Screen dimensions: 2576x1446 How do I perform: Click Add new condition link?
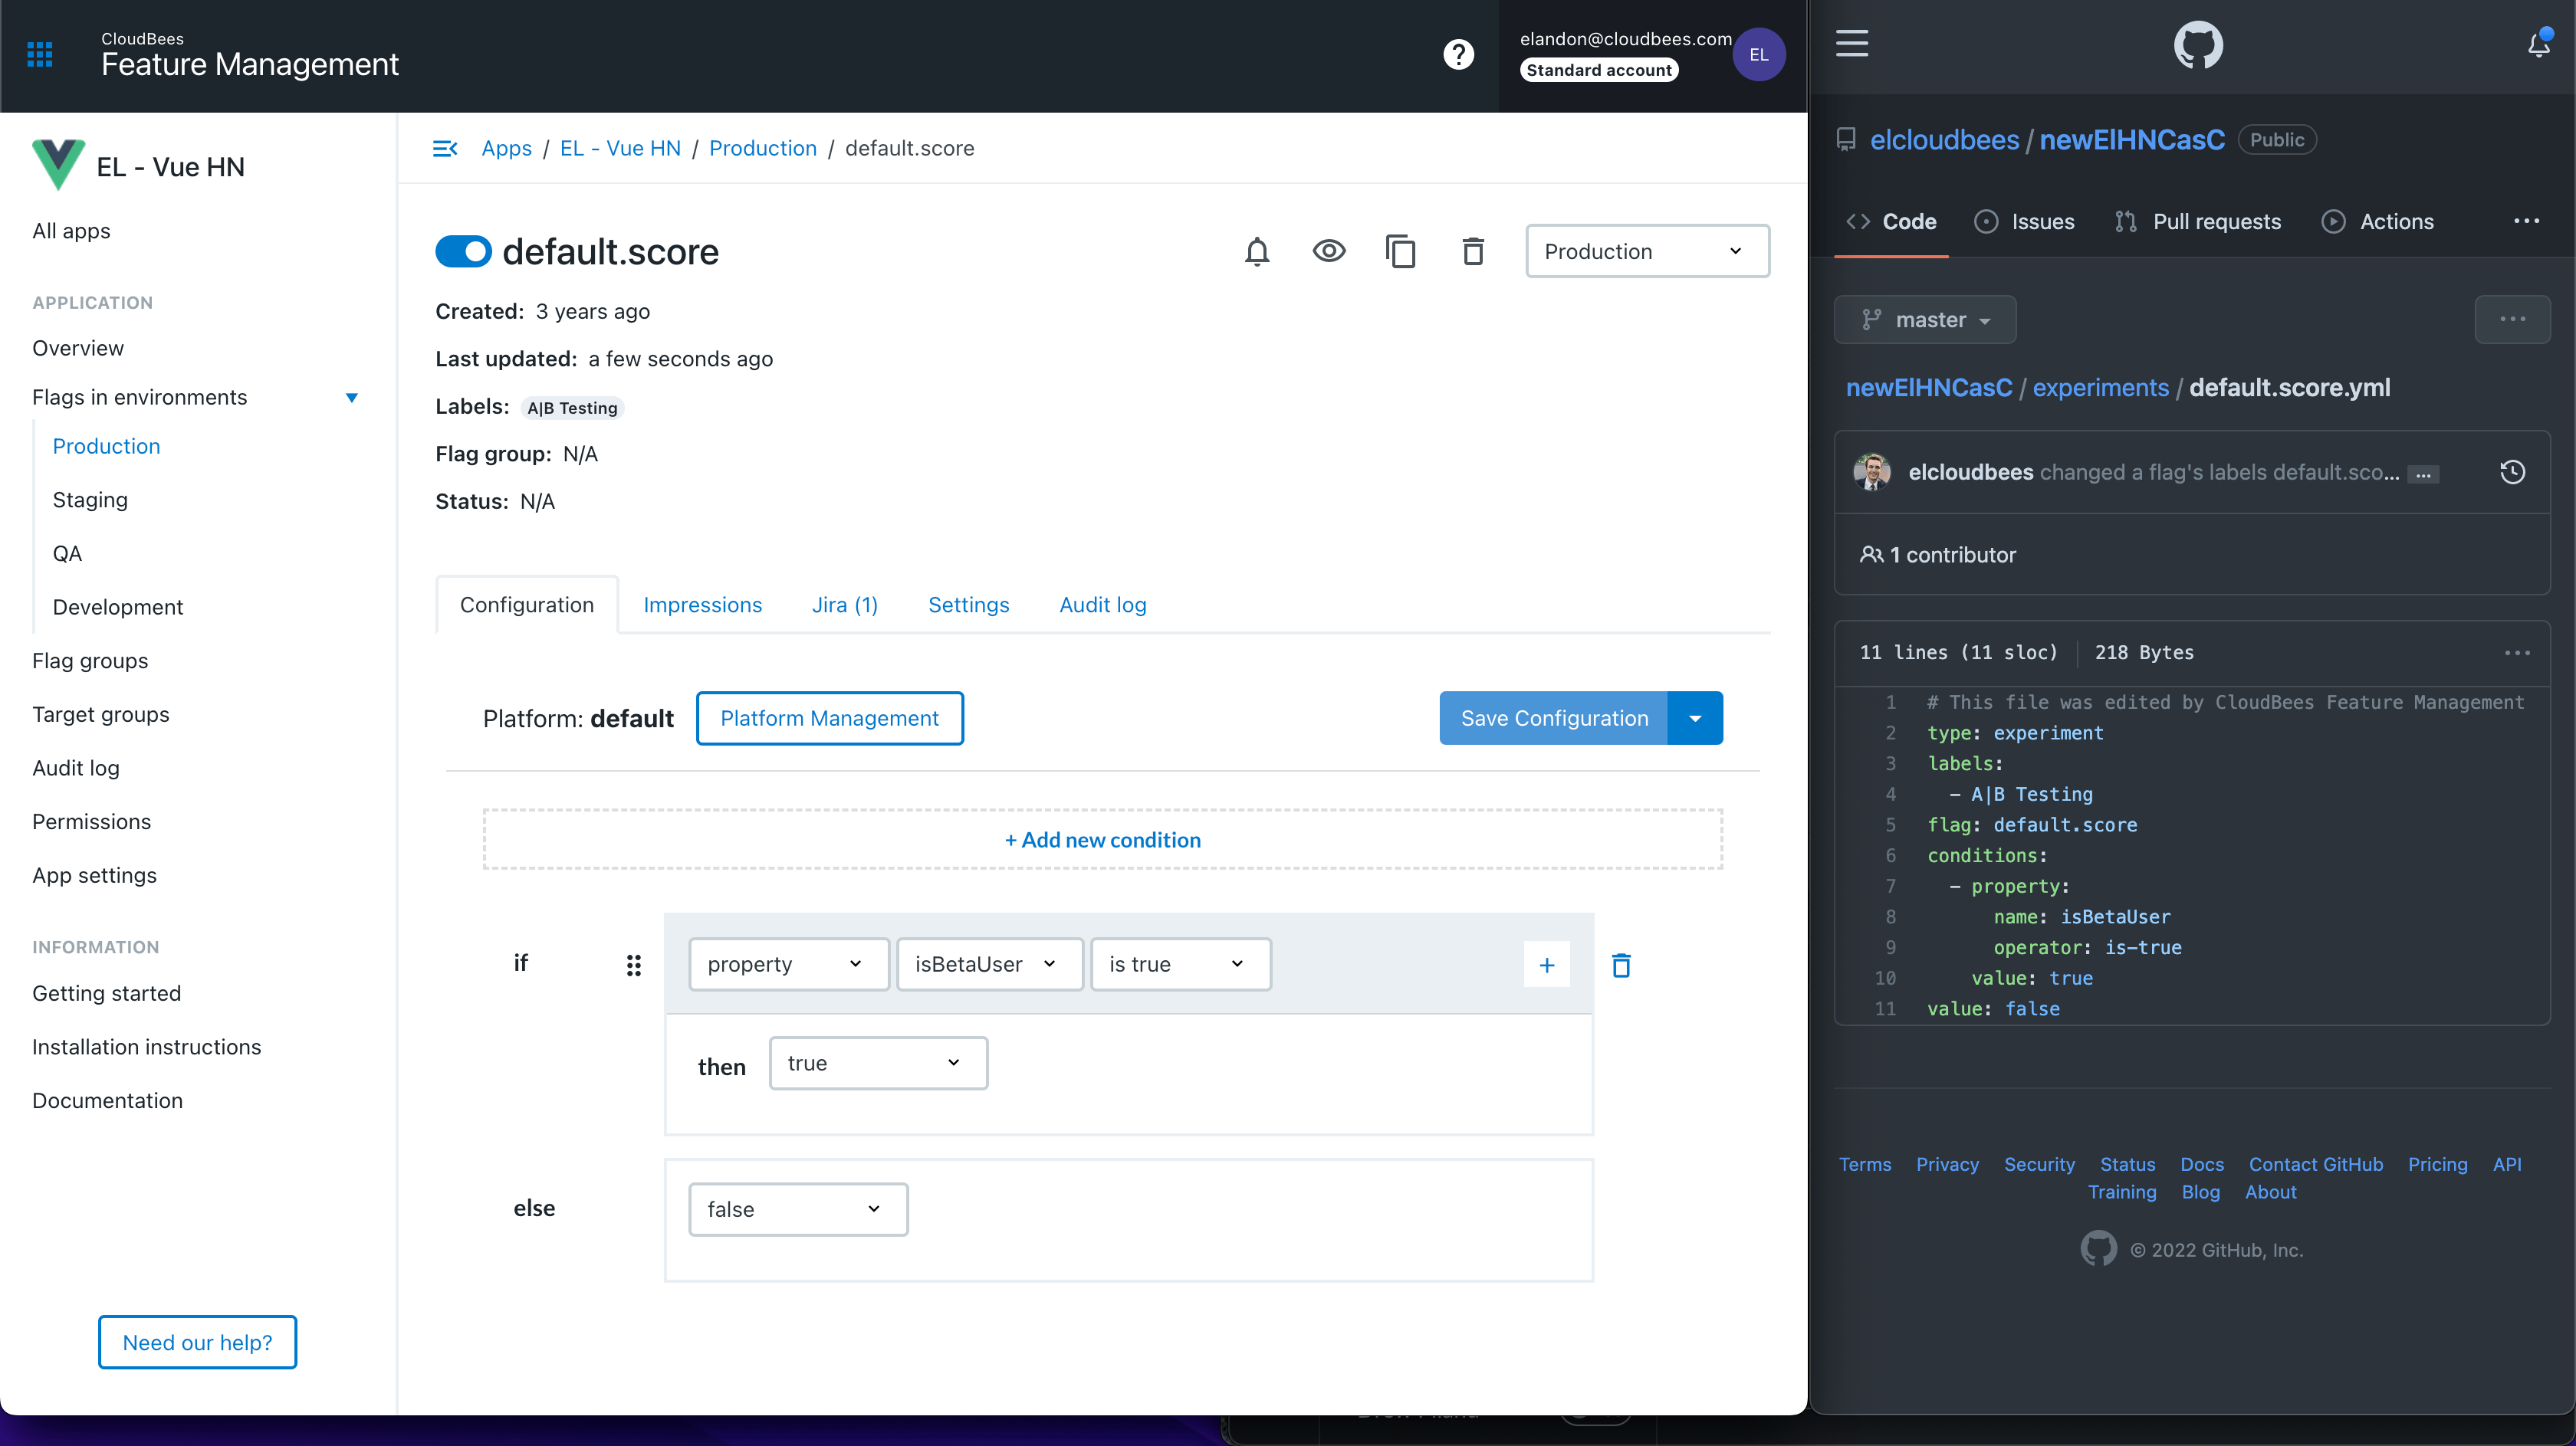coord(1102,839)
